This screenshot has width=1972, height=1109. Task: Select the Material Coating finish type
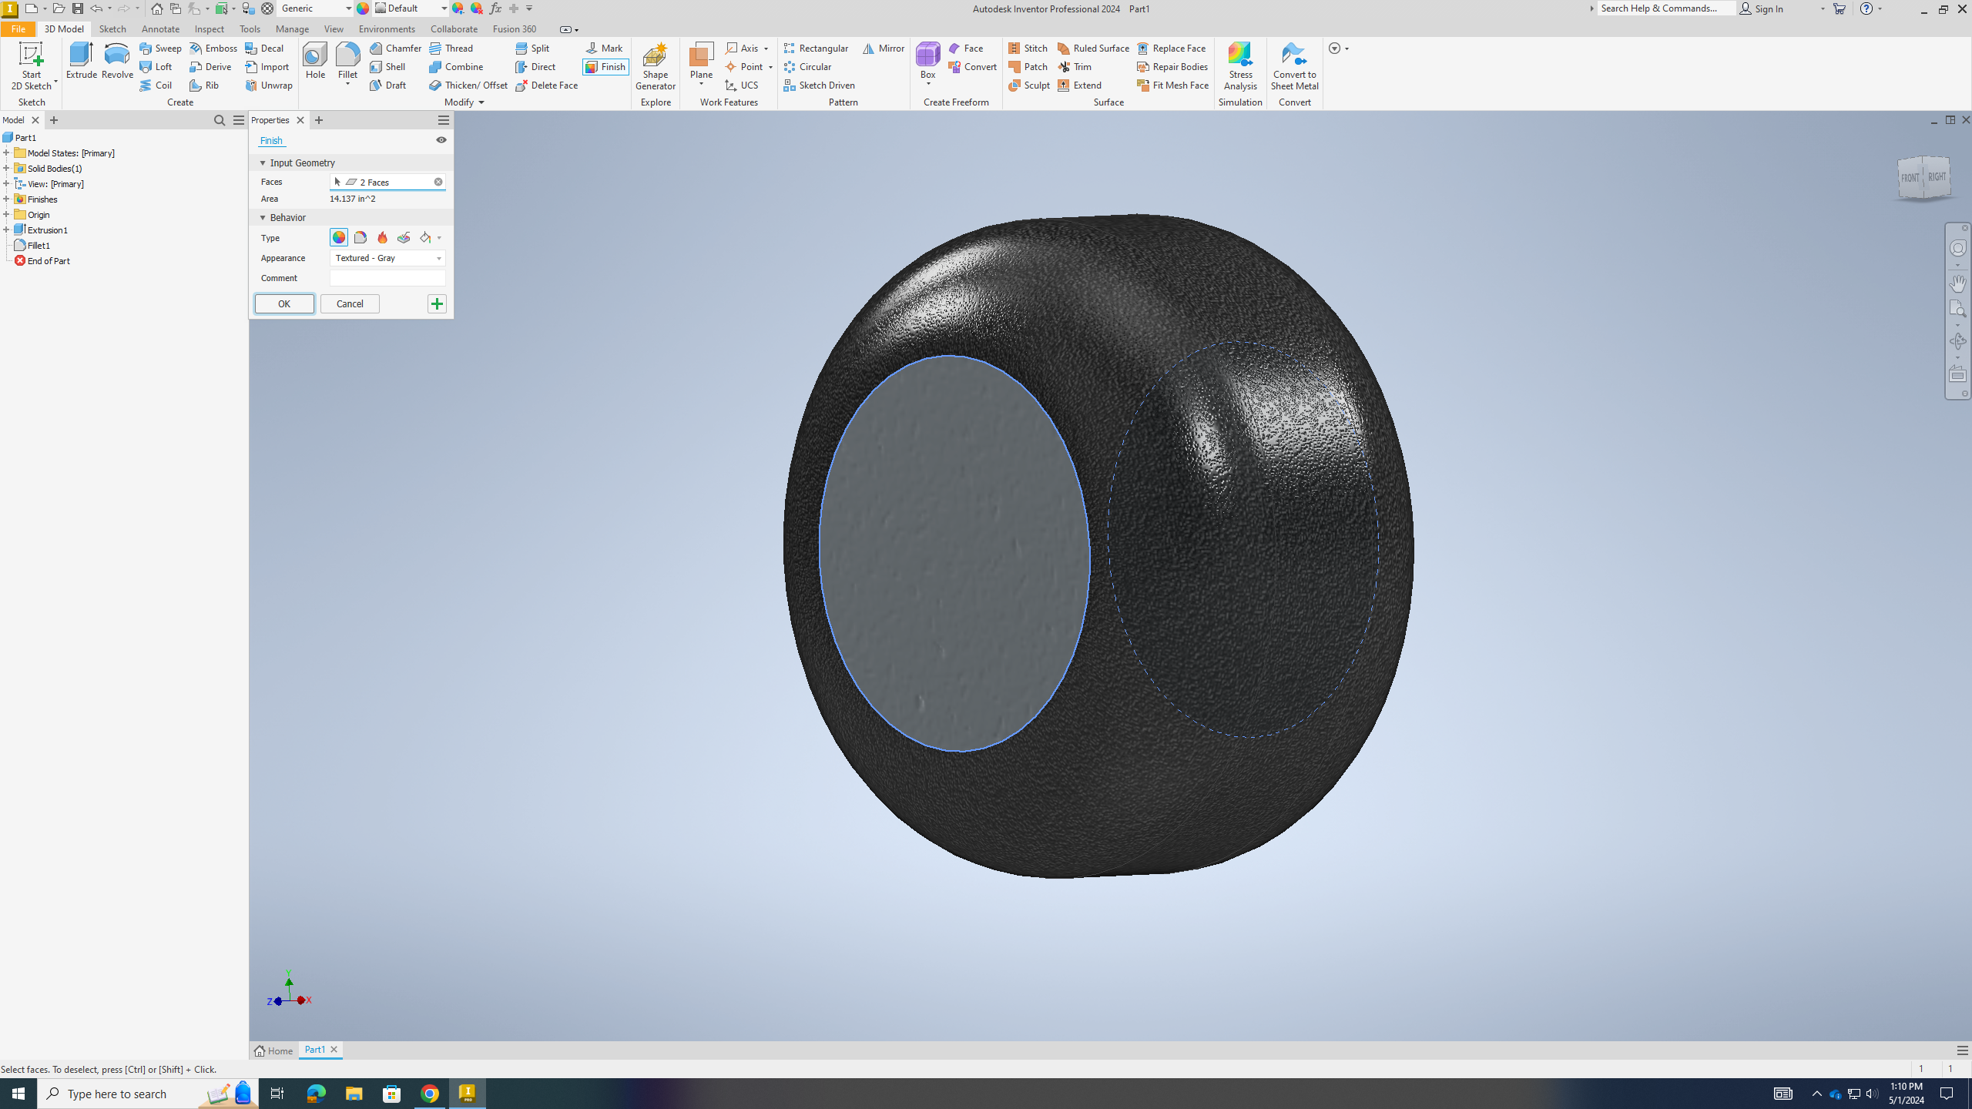coord(361,238)
